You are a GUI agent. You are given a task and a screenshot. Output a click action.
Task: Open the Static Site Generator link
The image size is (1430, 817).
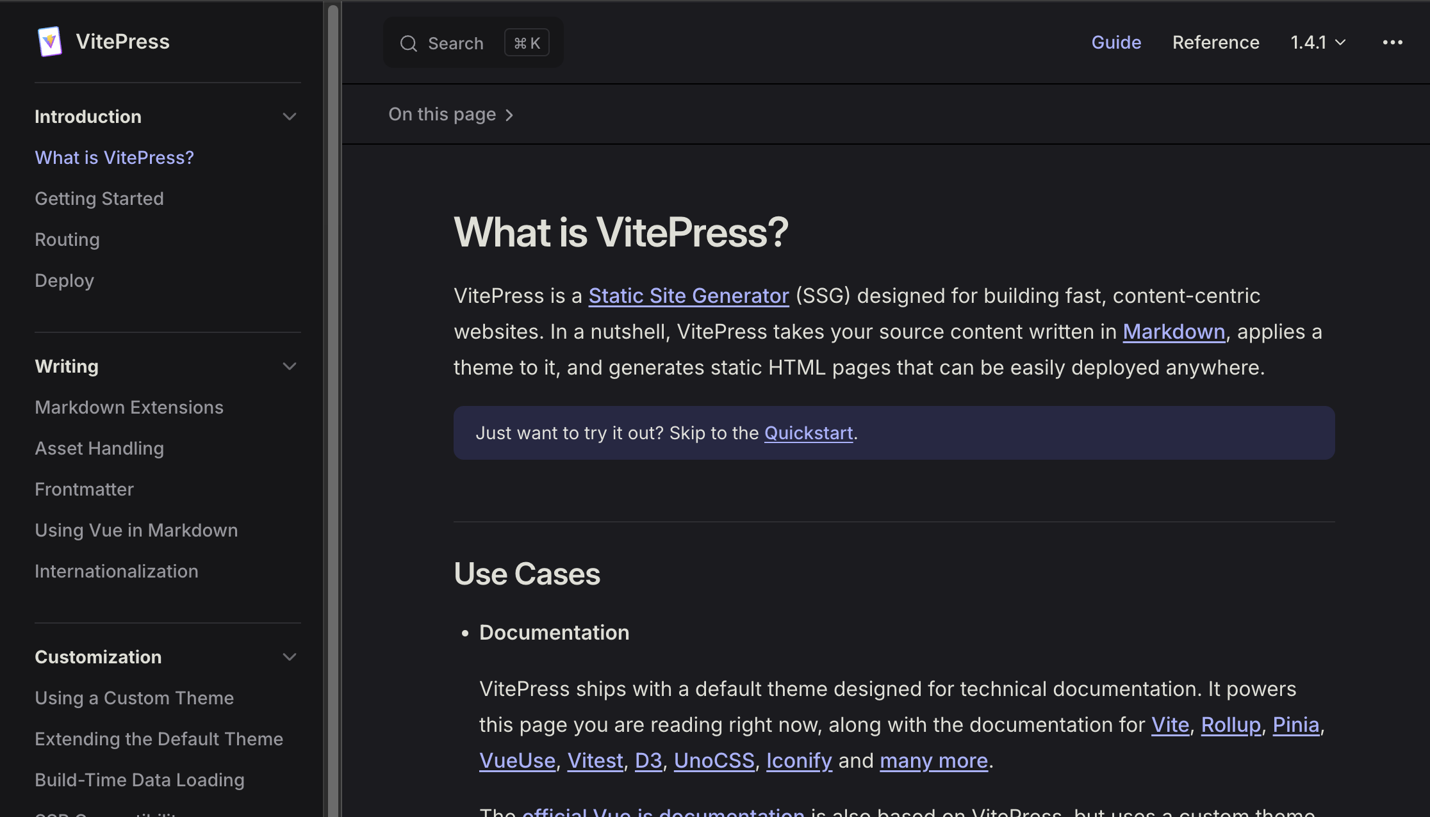point(688,295)
